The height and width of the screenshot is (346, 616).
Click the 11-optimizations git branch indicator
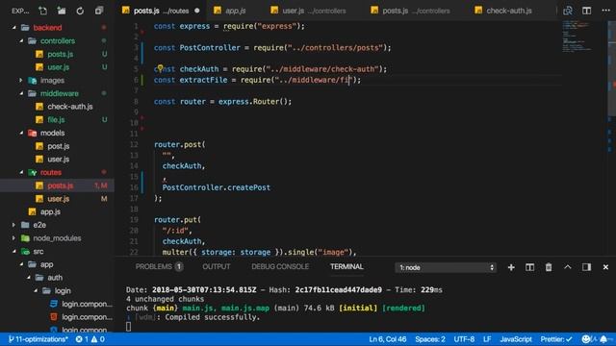(x=38, y=339)
